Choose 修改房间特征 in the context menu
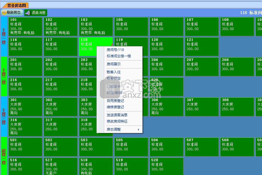 coord(117,121)
